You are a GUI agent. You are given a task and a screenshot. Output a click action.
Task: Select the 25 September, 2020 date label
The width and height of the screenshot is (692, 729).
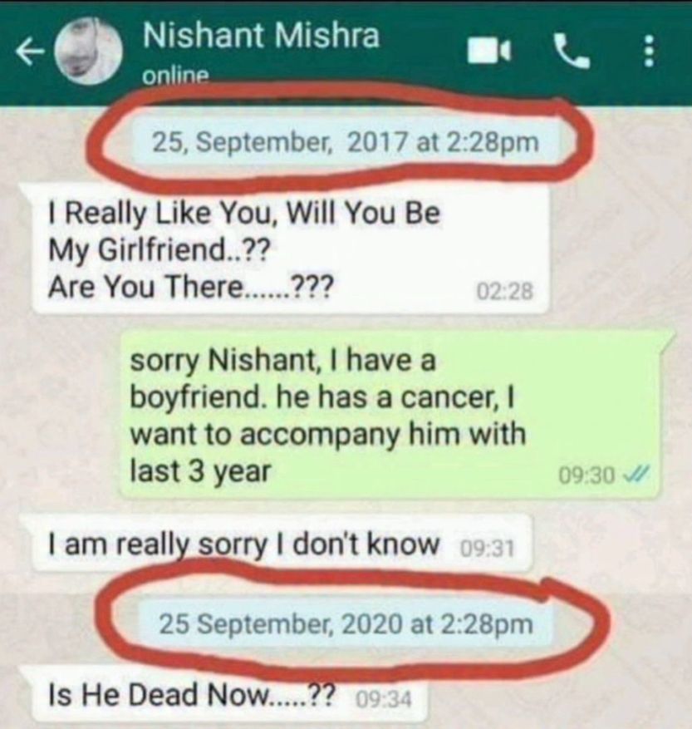346,624
